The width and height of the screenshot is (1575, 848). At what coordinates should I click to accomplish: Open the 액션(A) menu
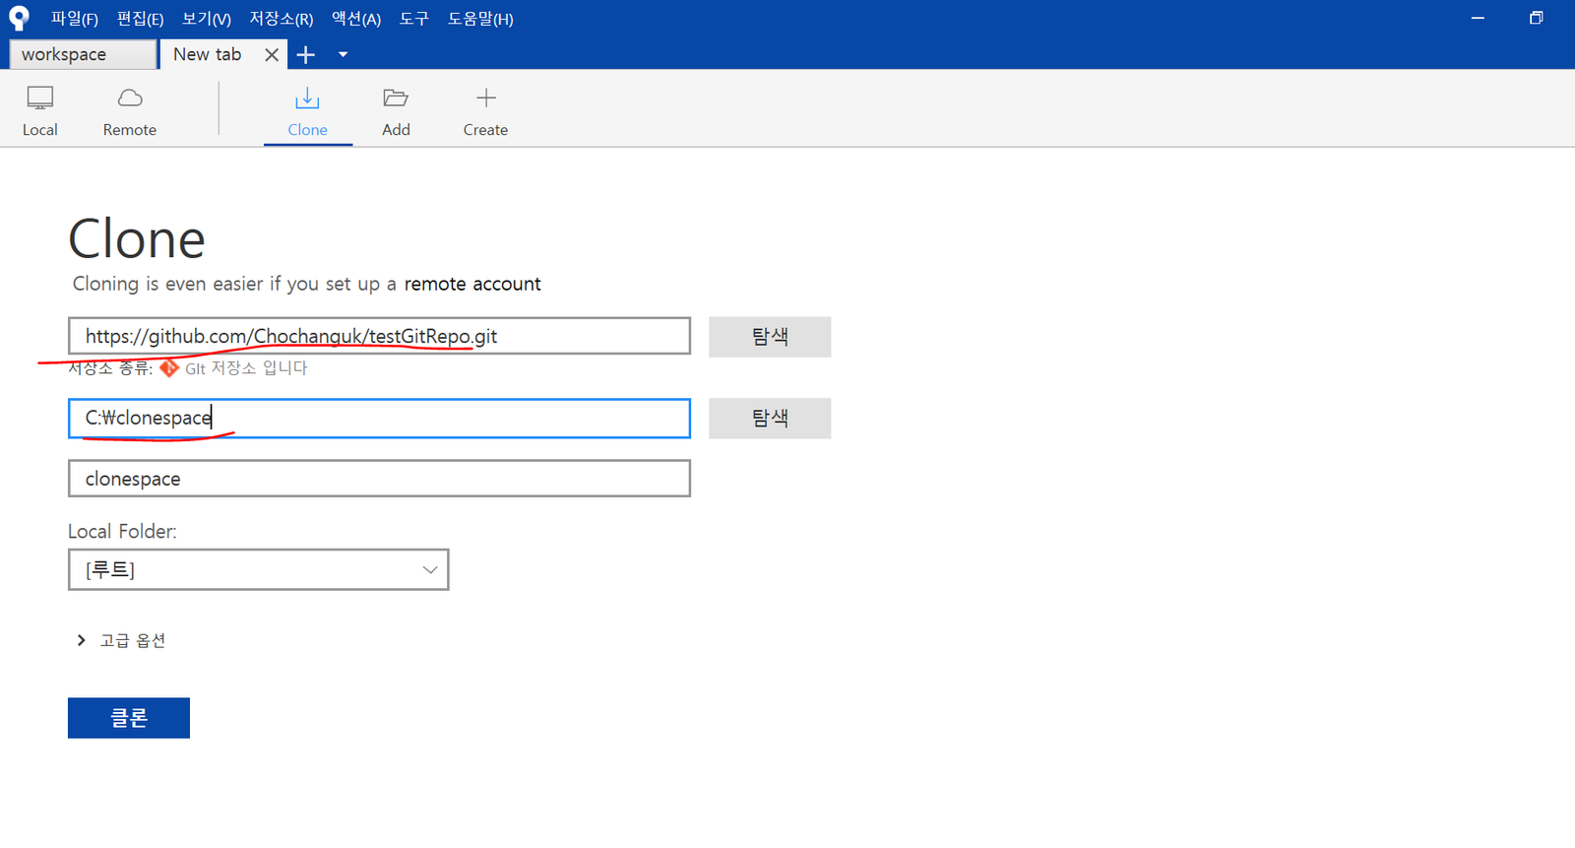356,19
